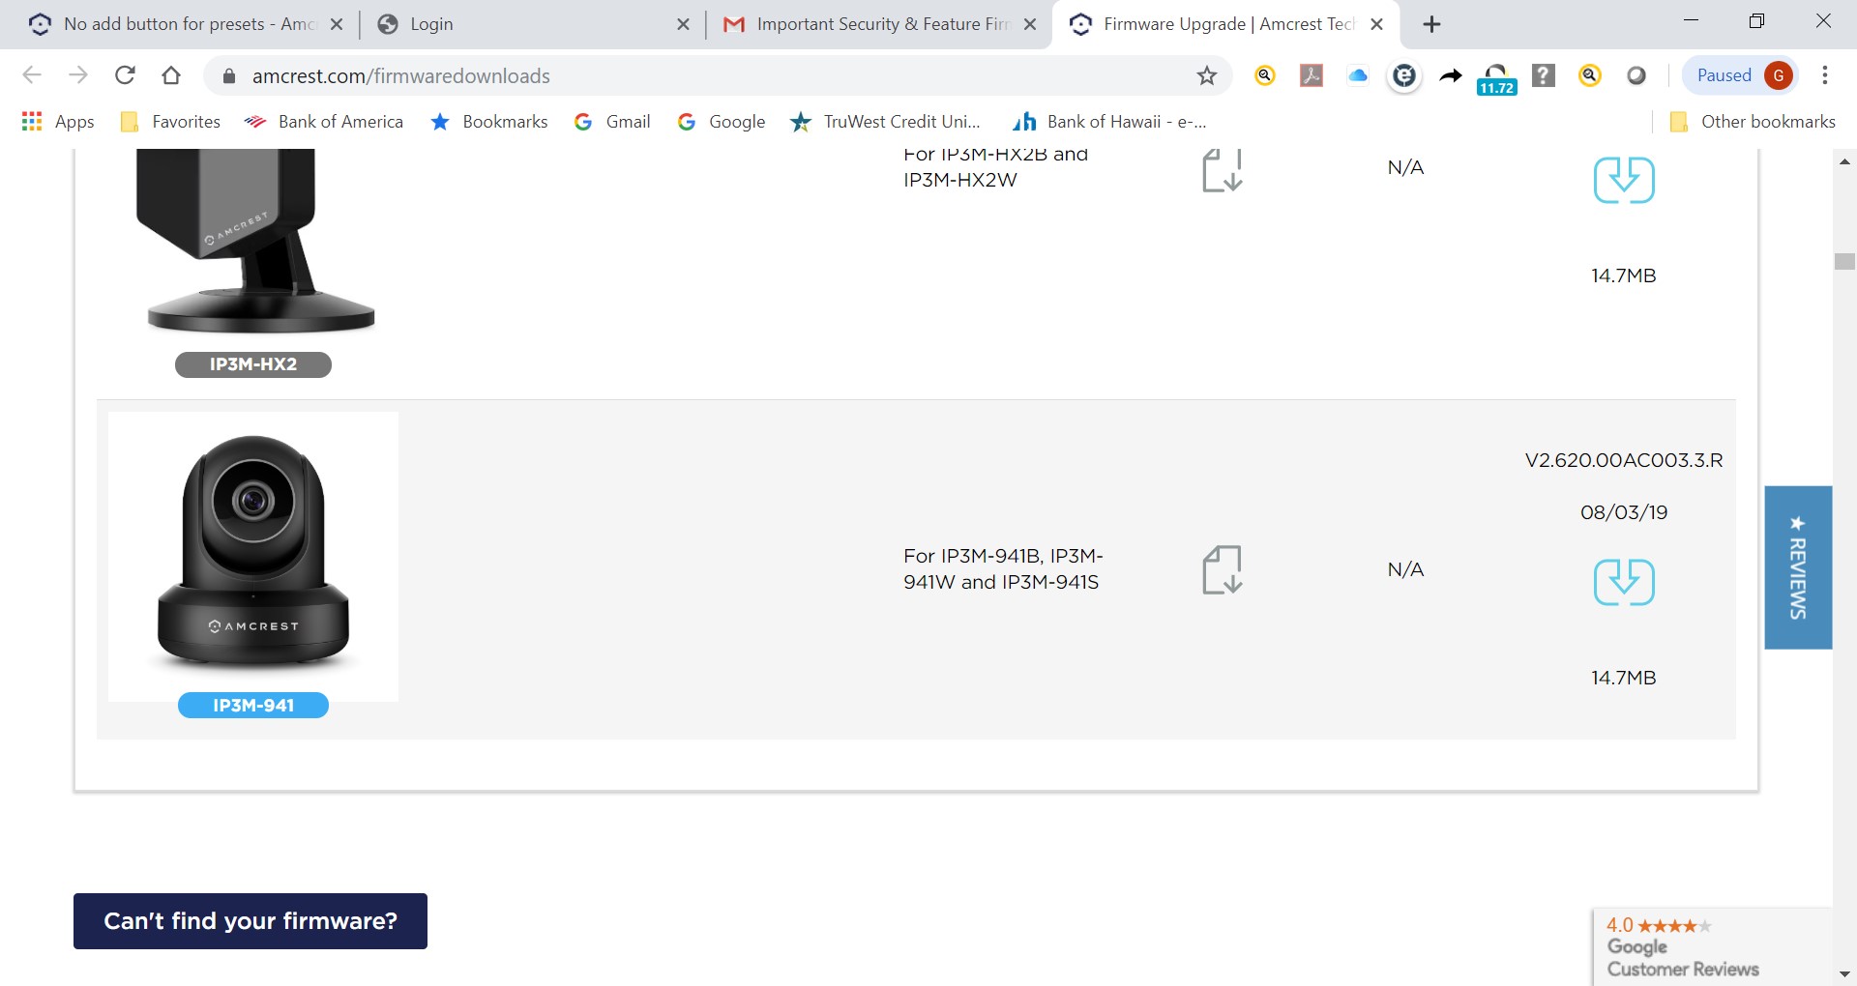Open the Apps shortcut

[x=58, y=122]
